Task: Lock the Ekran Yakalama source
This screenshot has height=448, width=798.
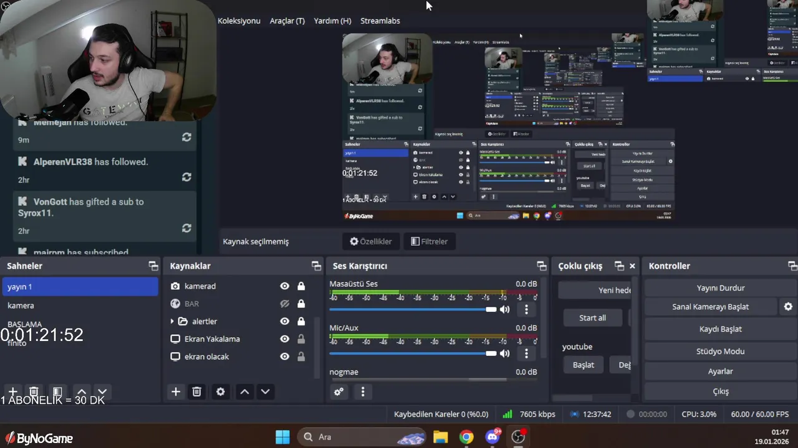Action: [x=301, y=339]
